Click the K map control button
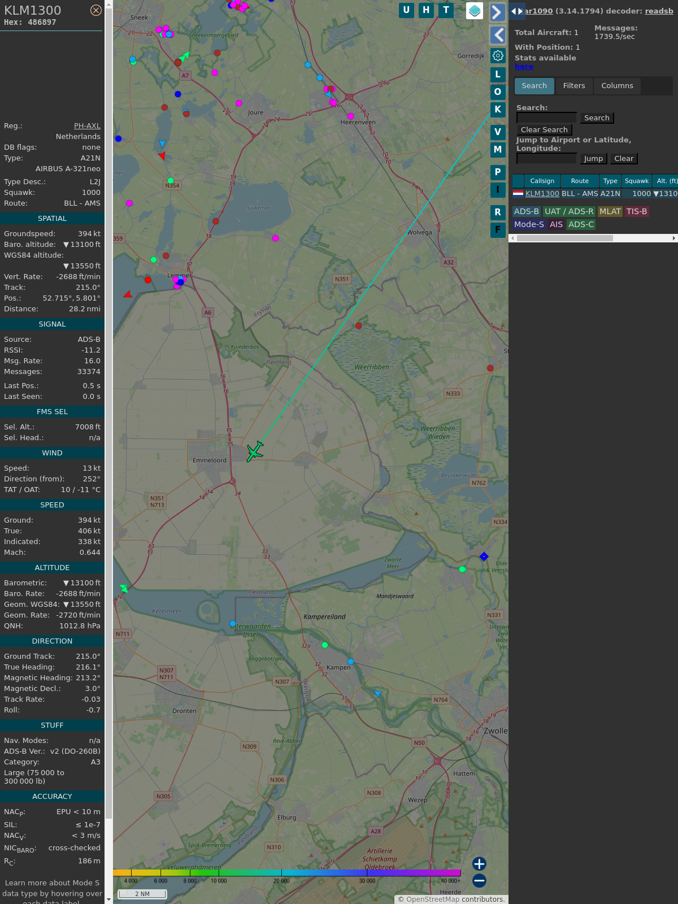Viewport: 678px width, 904px height. click(498, 110)
